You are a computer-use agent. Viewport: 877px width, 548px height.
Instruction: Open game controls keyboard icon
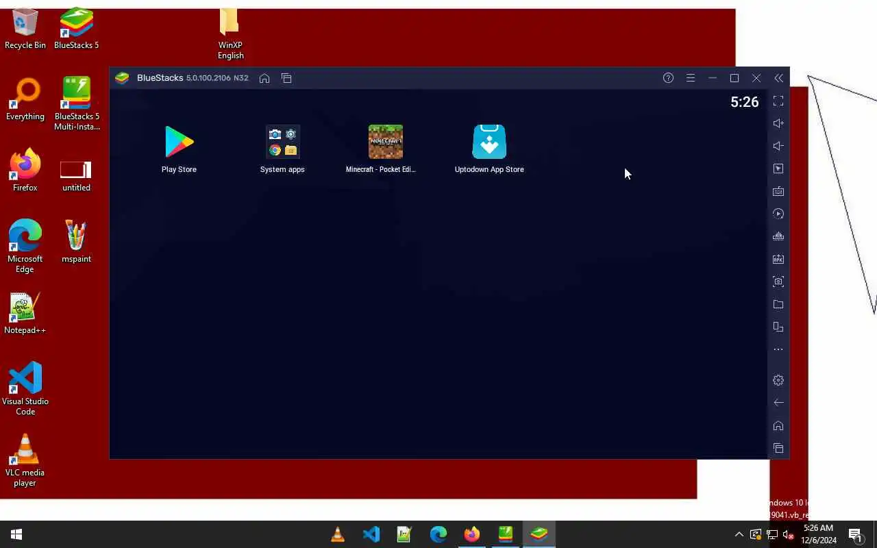coord(778,191)
